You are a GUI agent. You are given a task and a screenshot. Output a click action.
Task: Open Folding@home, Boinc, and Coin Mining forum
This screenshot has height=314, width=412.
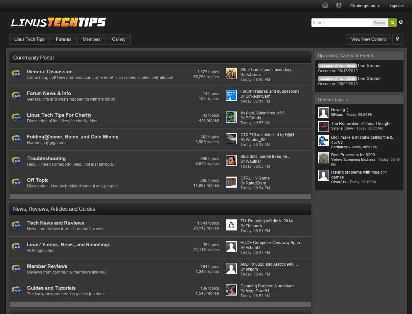click(x=73, y=136)
